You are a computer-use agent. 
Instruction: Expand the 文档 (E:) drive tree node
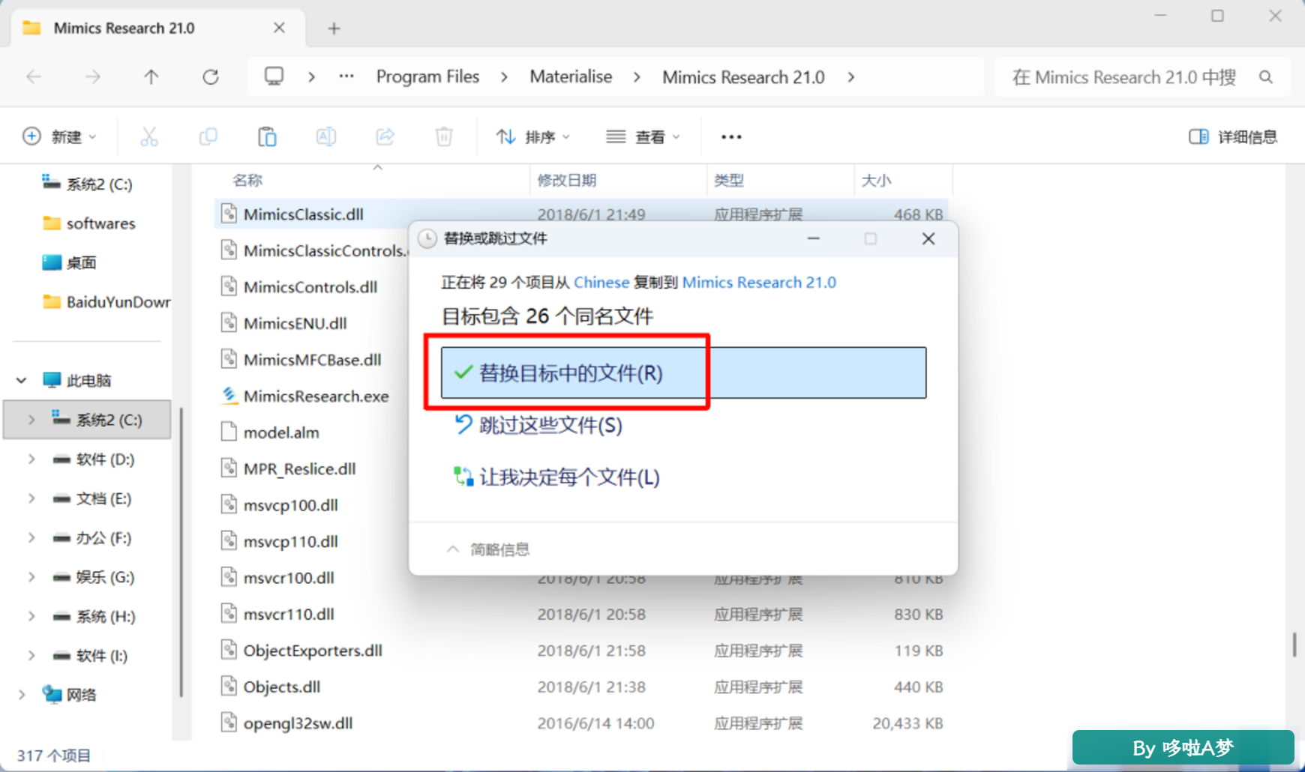click(31, 498)
